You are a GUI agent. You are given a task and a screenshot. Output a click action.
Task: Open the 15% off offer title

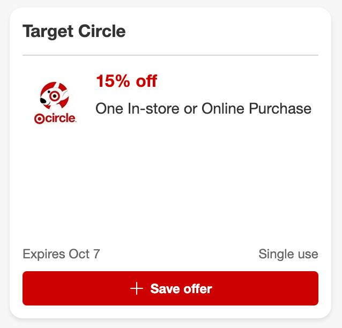click(x=126, y=81)
